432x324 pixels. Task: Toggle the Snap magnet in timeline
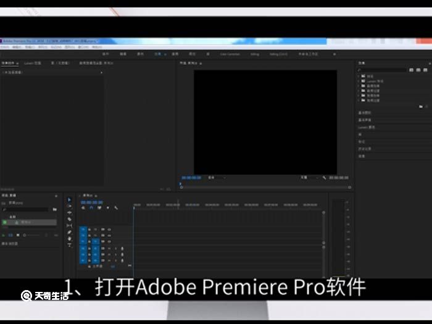click(91, 208)
